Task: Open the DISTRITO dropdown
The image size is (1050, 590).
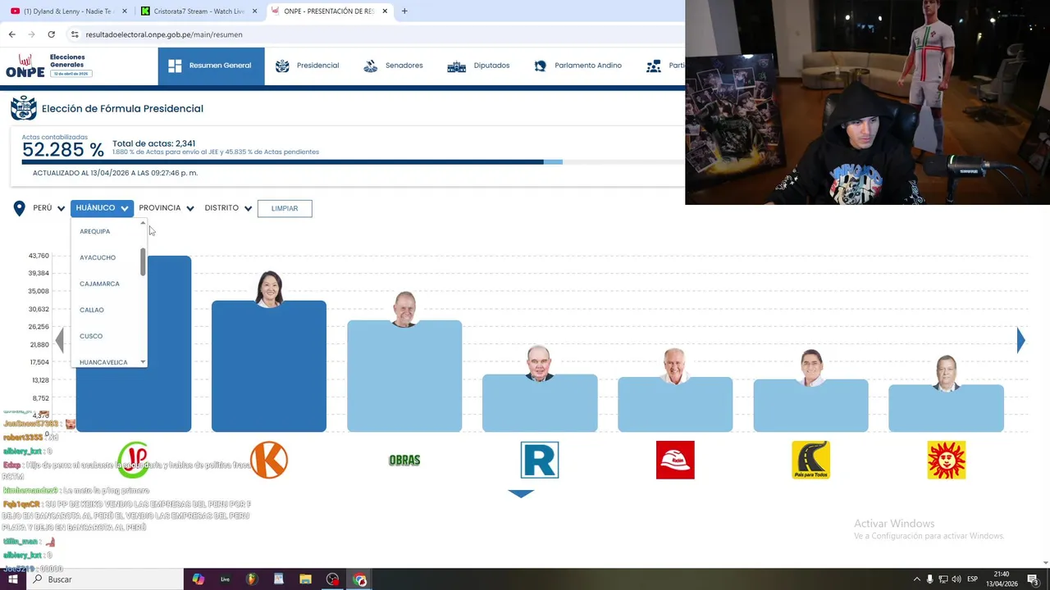Action: point(228,208)
